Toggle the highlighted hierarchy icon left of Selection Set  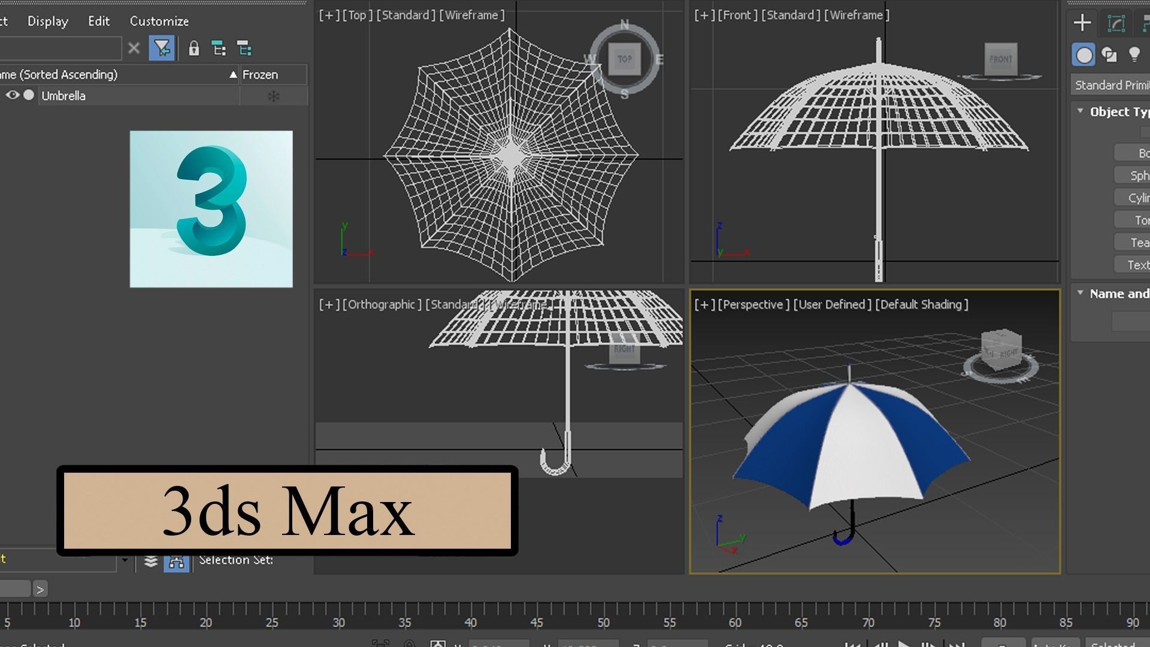(x=176, y=562)
